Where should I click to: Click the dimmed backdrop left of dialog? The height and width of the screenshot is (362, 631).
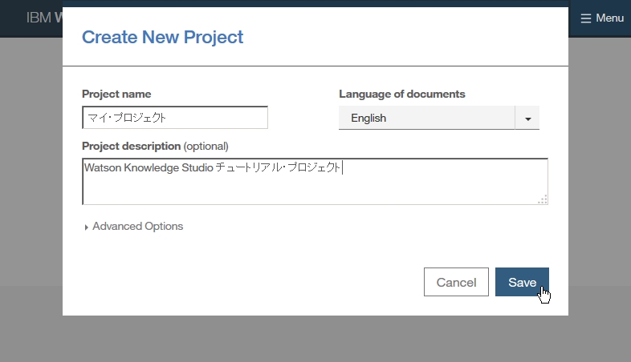31,176
